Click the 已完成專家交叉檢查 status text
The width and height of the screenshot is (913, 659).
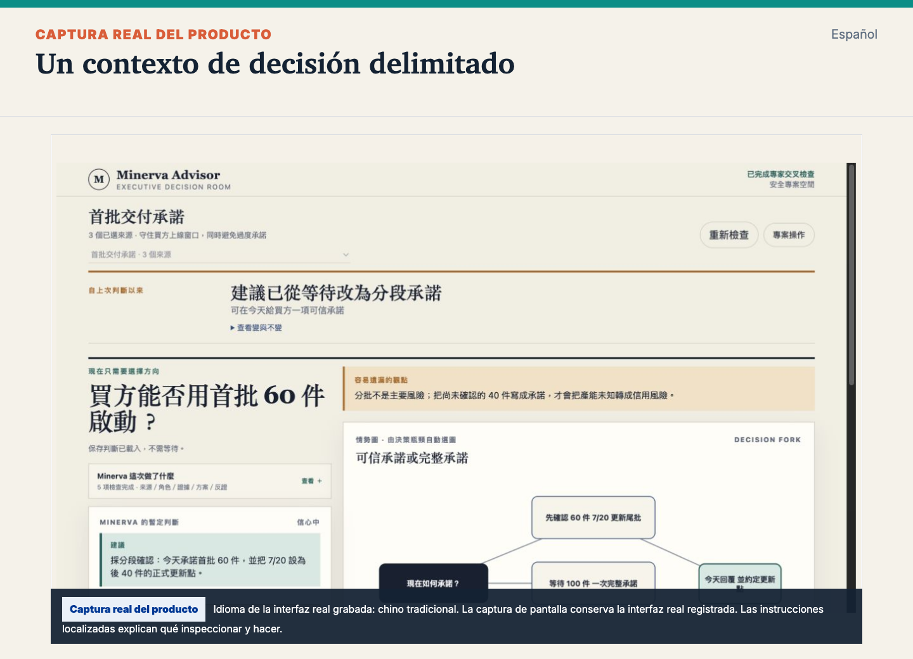click(x=780, y=174)
